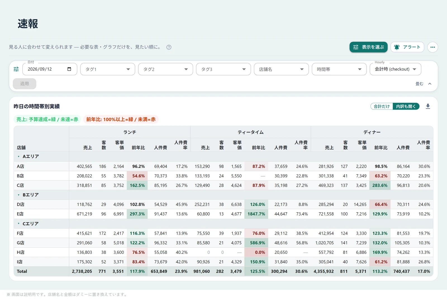Click the bell icon on アラート button
447x299 pixels.
[397, 47]
